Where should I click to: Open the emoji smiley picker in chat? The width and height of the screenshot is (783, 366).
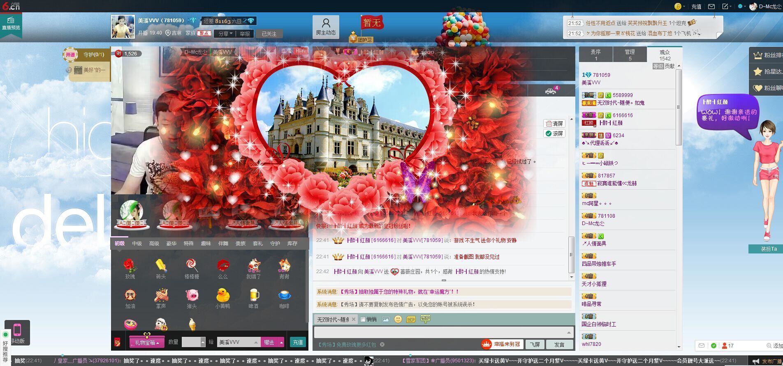click(398, 319)
